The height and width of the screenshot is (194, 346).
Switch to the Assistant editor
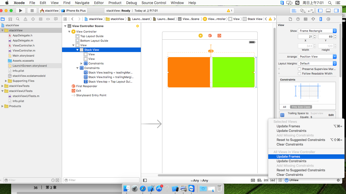302,11
